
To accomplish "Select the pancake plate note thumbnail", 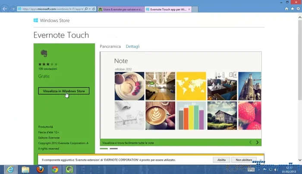I will click(129, 86).
